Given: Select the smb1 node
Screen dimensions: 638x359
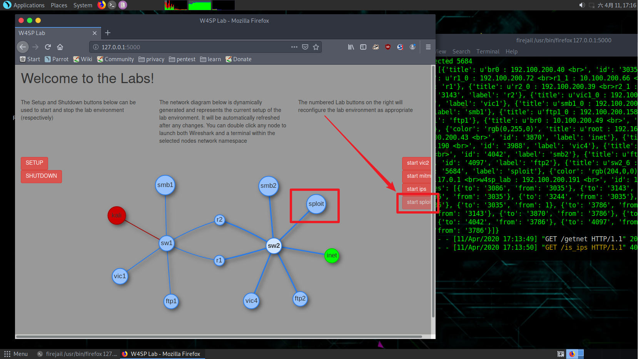Looking at the screenshot, I should coord(165,185).
